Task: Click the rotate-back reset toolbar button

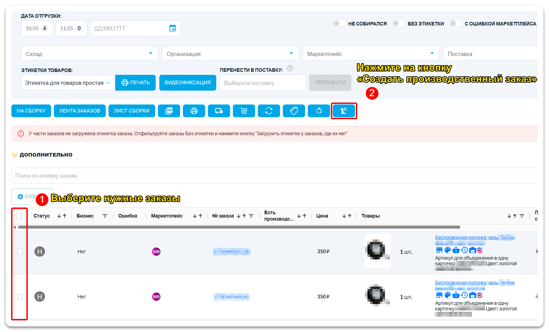Action: 319,111
